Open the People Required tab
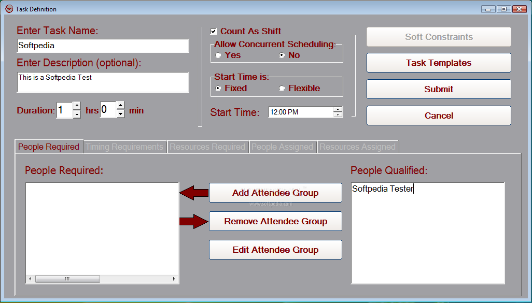Viewport: 532px width, 303px height. 49,147
